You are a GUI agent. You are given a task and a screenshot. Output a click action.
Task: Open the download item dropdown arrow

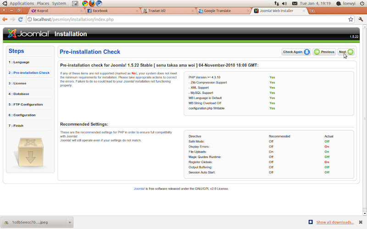[70, 222]
